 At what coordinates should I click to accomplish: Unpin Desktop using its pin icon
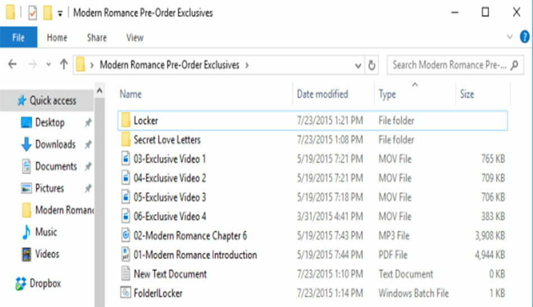pos(88,123)
